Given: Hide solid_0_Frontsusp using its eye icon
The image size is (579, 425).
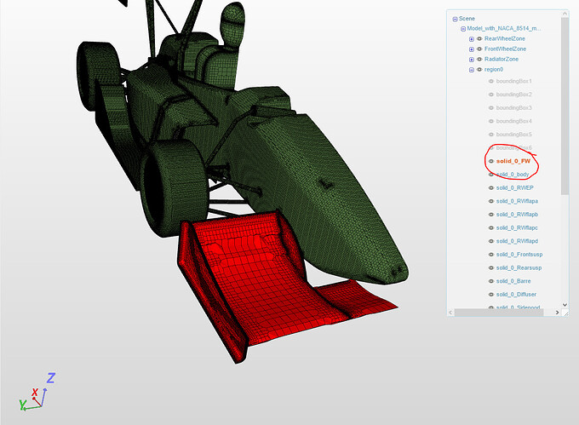Looking at the screenshot, I should [491, 255].
